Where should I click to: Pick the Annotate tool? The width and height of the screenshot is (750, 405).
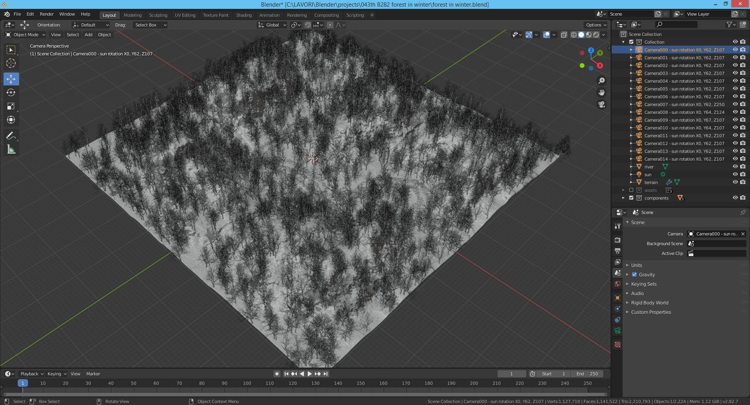click(11, 135)
